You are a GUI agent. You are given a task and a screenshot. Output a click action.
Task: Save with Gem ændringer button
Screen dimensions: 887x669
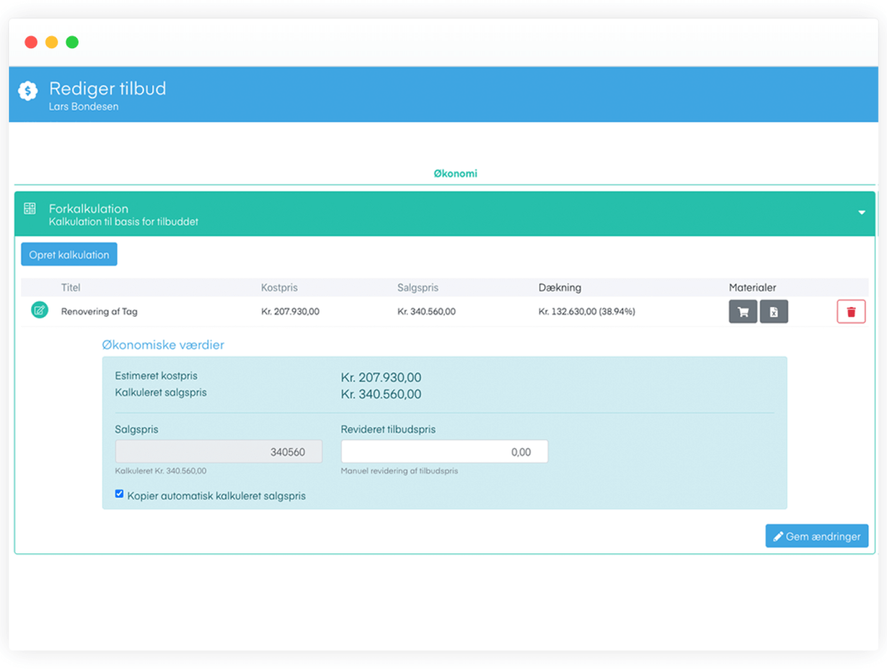coord(816,536)
